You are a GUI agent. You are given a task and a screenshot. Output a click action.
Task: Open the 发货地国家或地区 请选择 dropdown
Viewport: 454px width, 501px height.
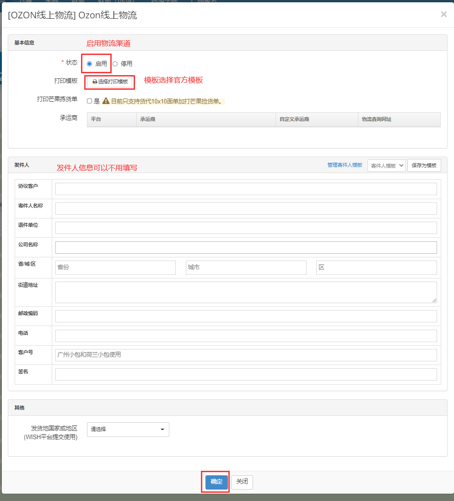[128, 430]
